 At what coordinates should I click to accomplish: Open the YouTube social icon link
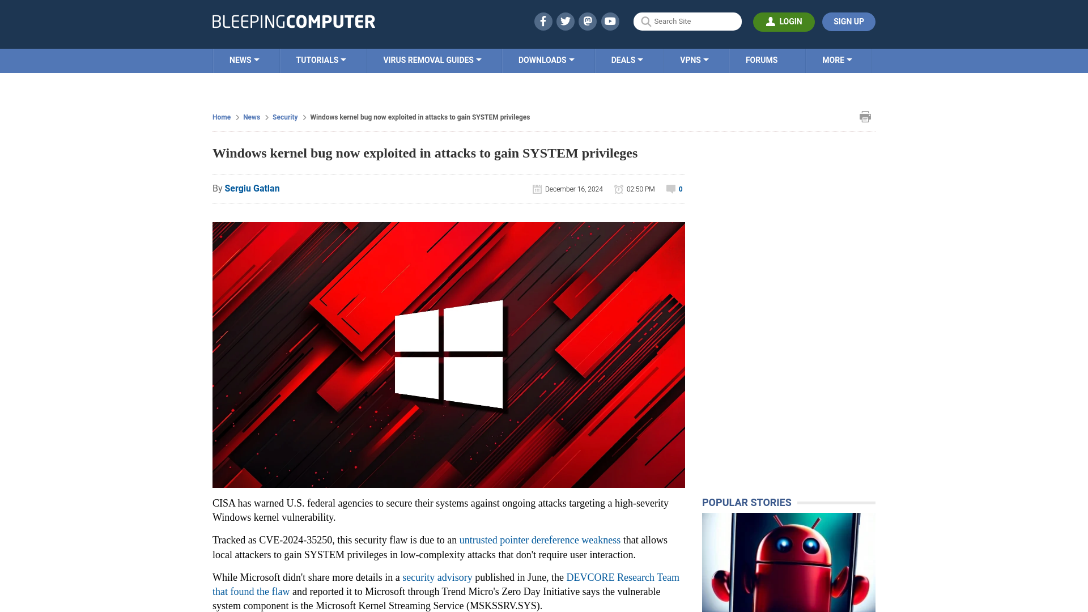(610, 21)
